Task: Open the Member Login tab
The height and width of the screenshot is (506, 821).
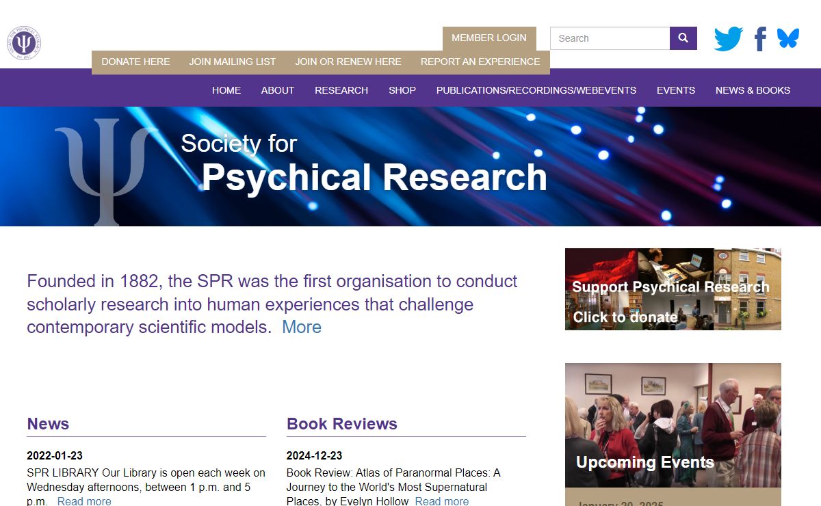Action: pyautogui.click(x=489, y=38)
